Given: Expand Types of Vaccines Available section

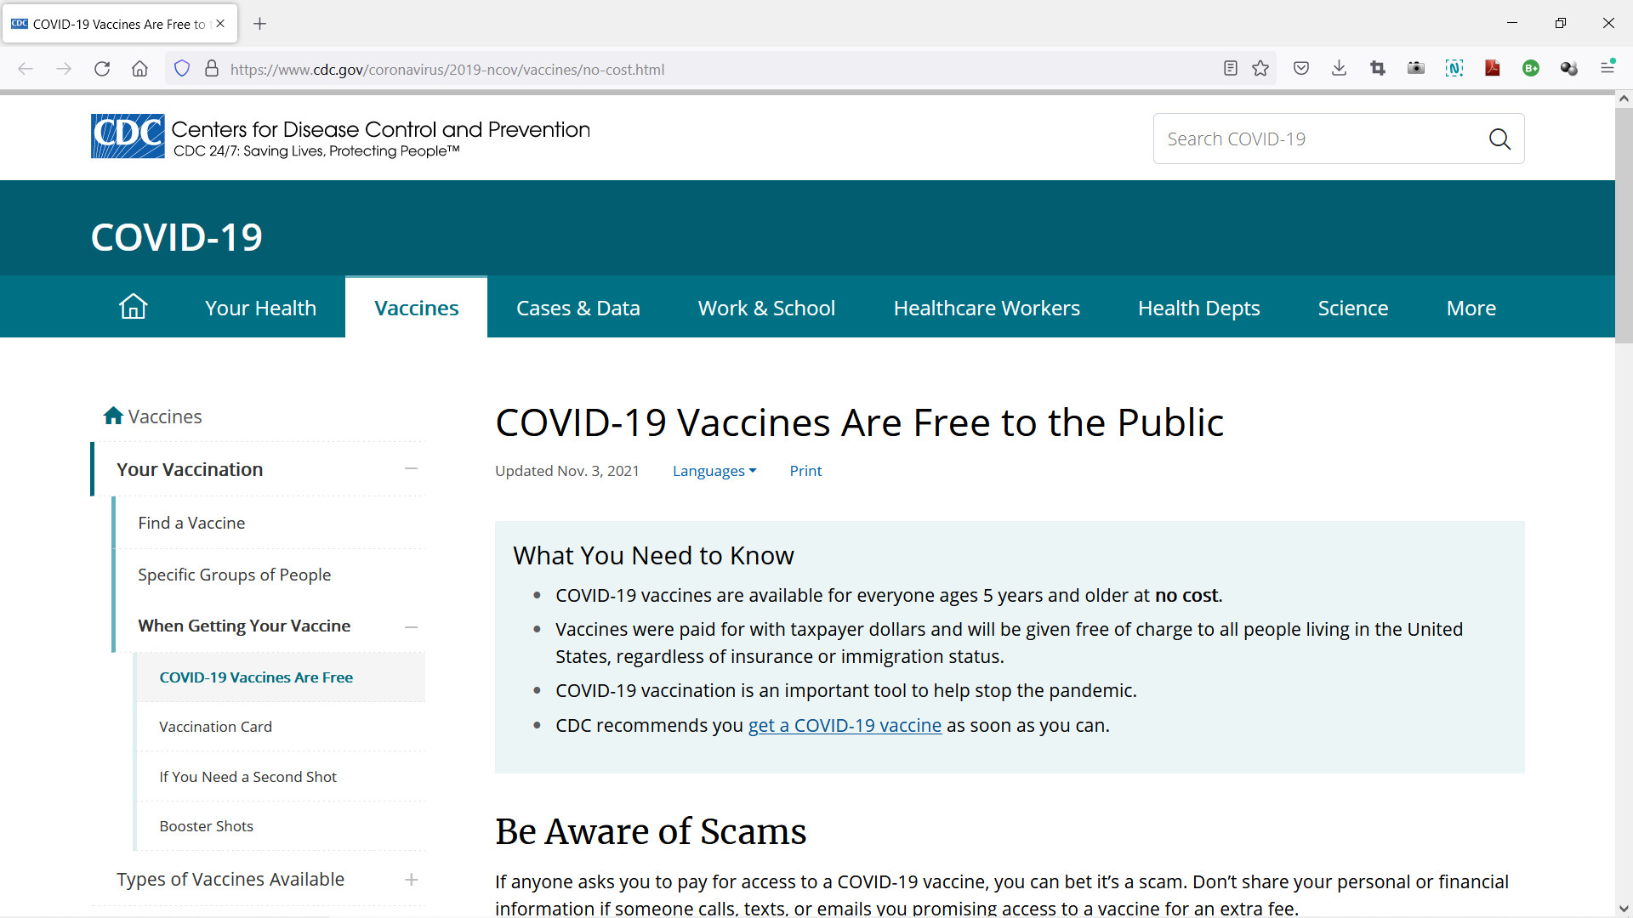Looking at the screenshot, I should tap(411, 880).
